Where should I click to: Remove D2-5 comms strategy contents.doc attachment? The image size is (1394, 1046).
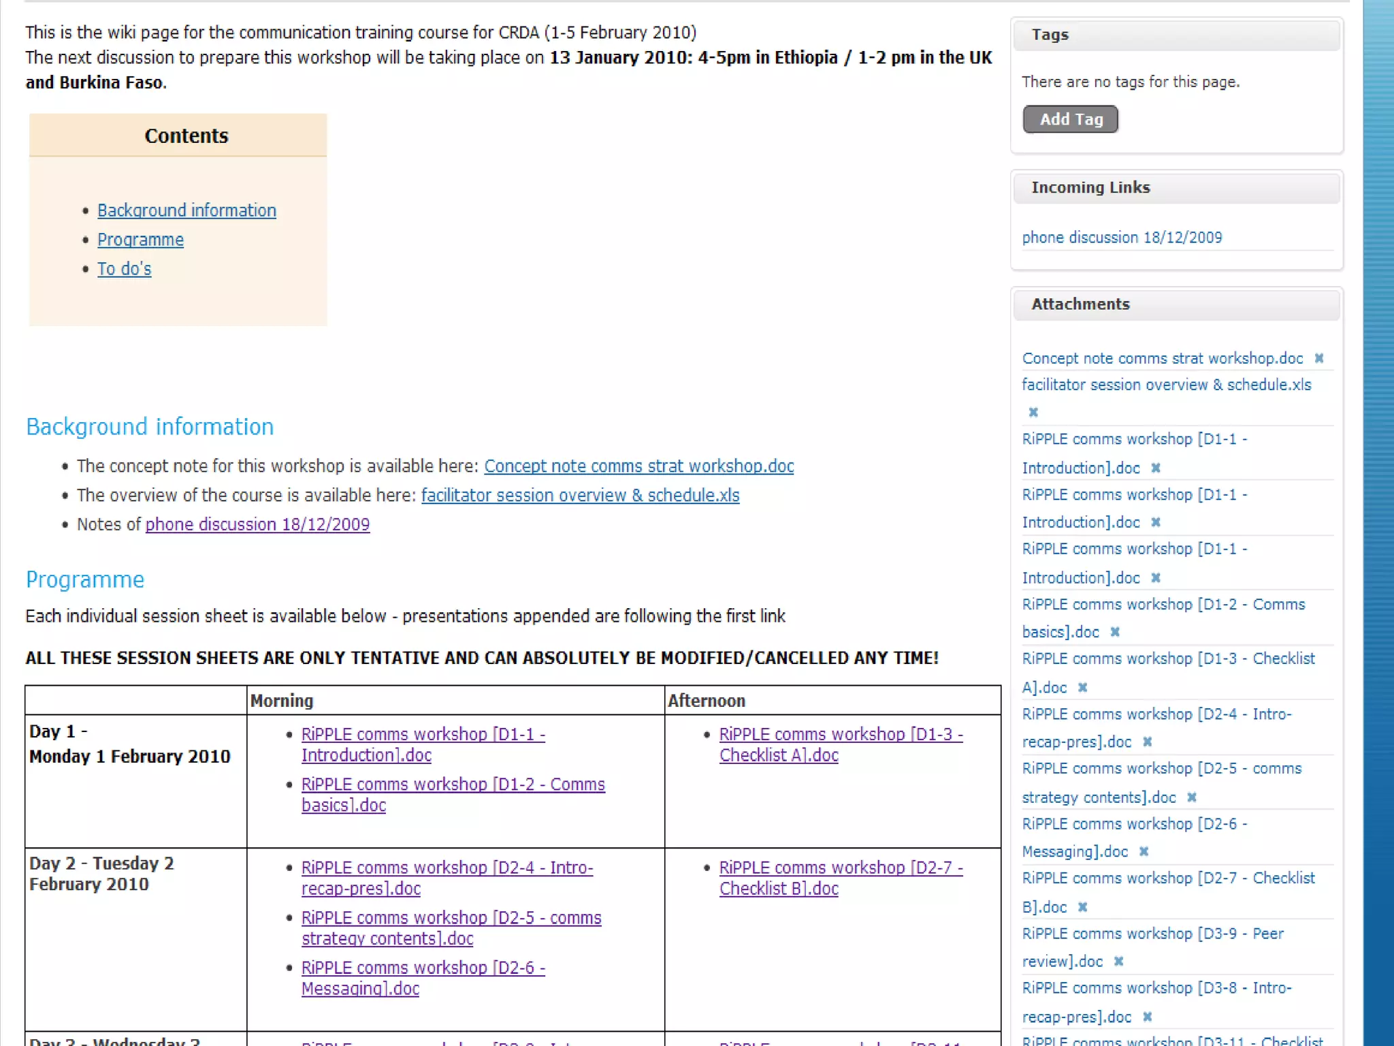1192,797
